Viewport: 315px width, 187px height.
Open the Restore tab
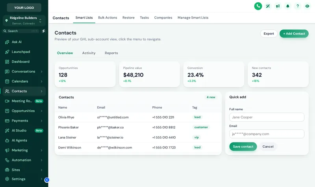pos(129,18)
